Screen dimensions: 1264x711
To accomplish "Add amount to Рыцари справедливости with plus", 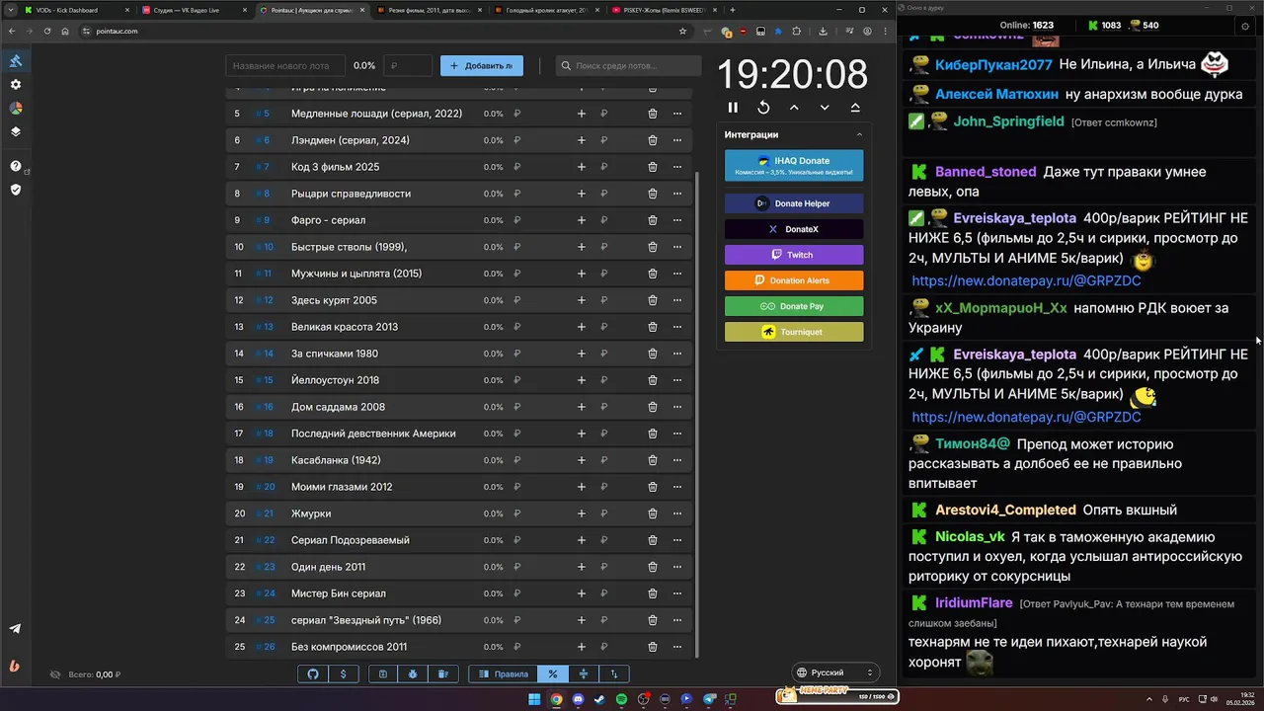I will tap(582, 194).
